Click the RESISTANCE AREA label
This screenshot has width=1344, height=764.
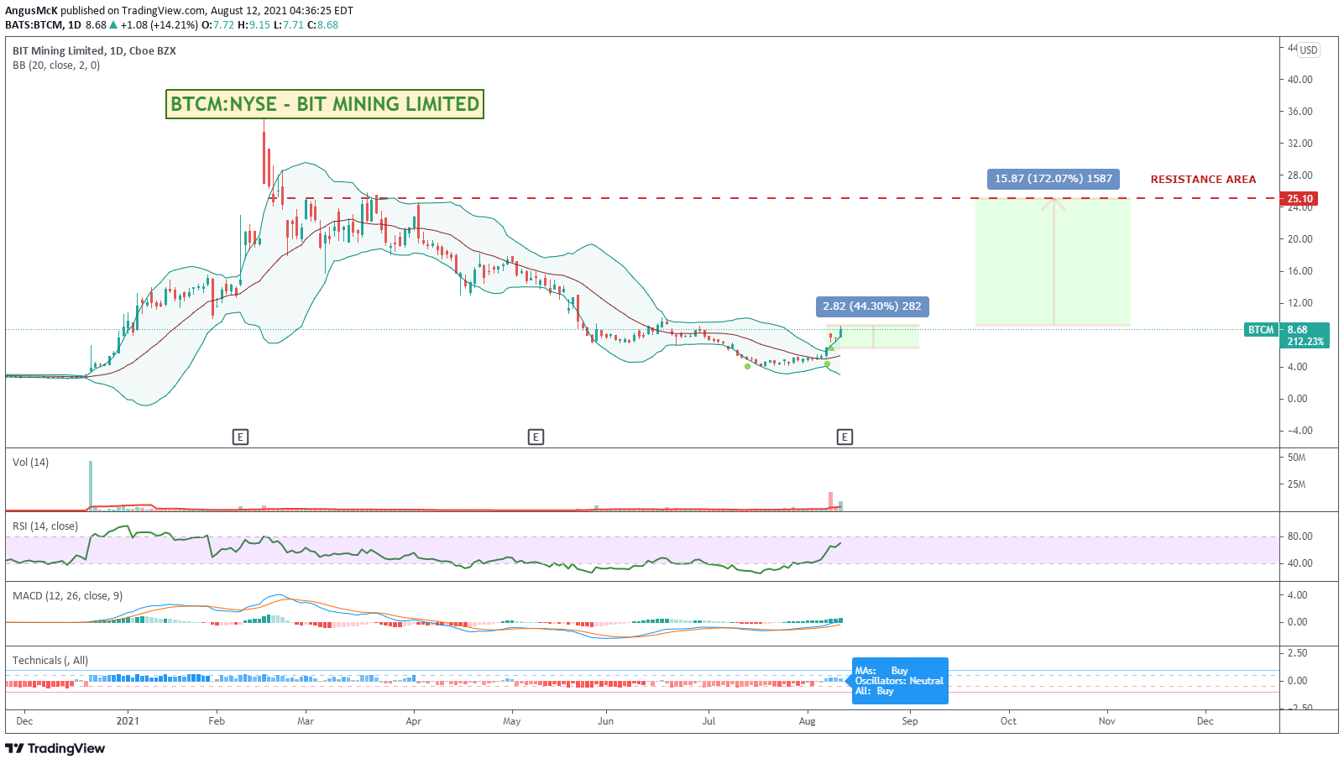pos(1203,180)
